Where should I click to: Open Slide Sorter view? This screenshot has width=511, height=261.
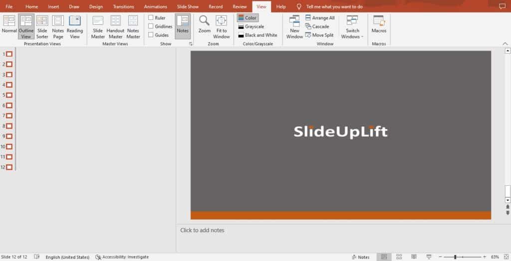click(x=42, y=26)
